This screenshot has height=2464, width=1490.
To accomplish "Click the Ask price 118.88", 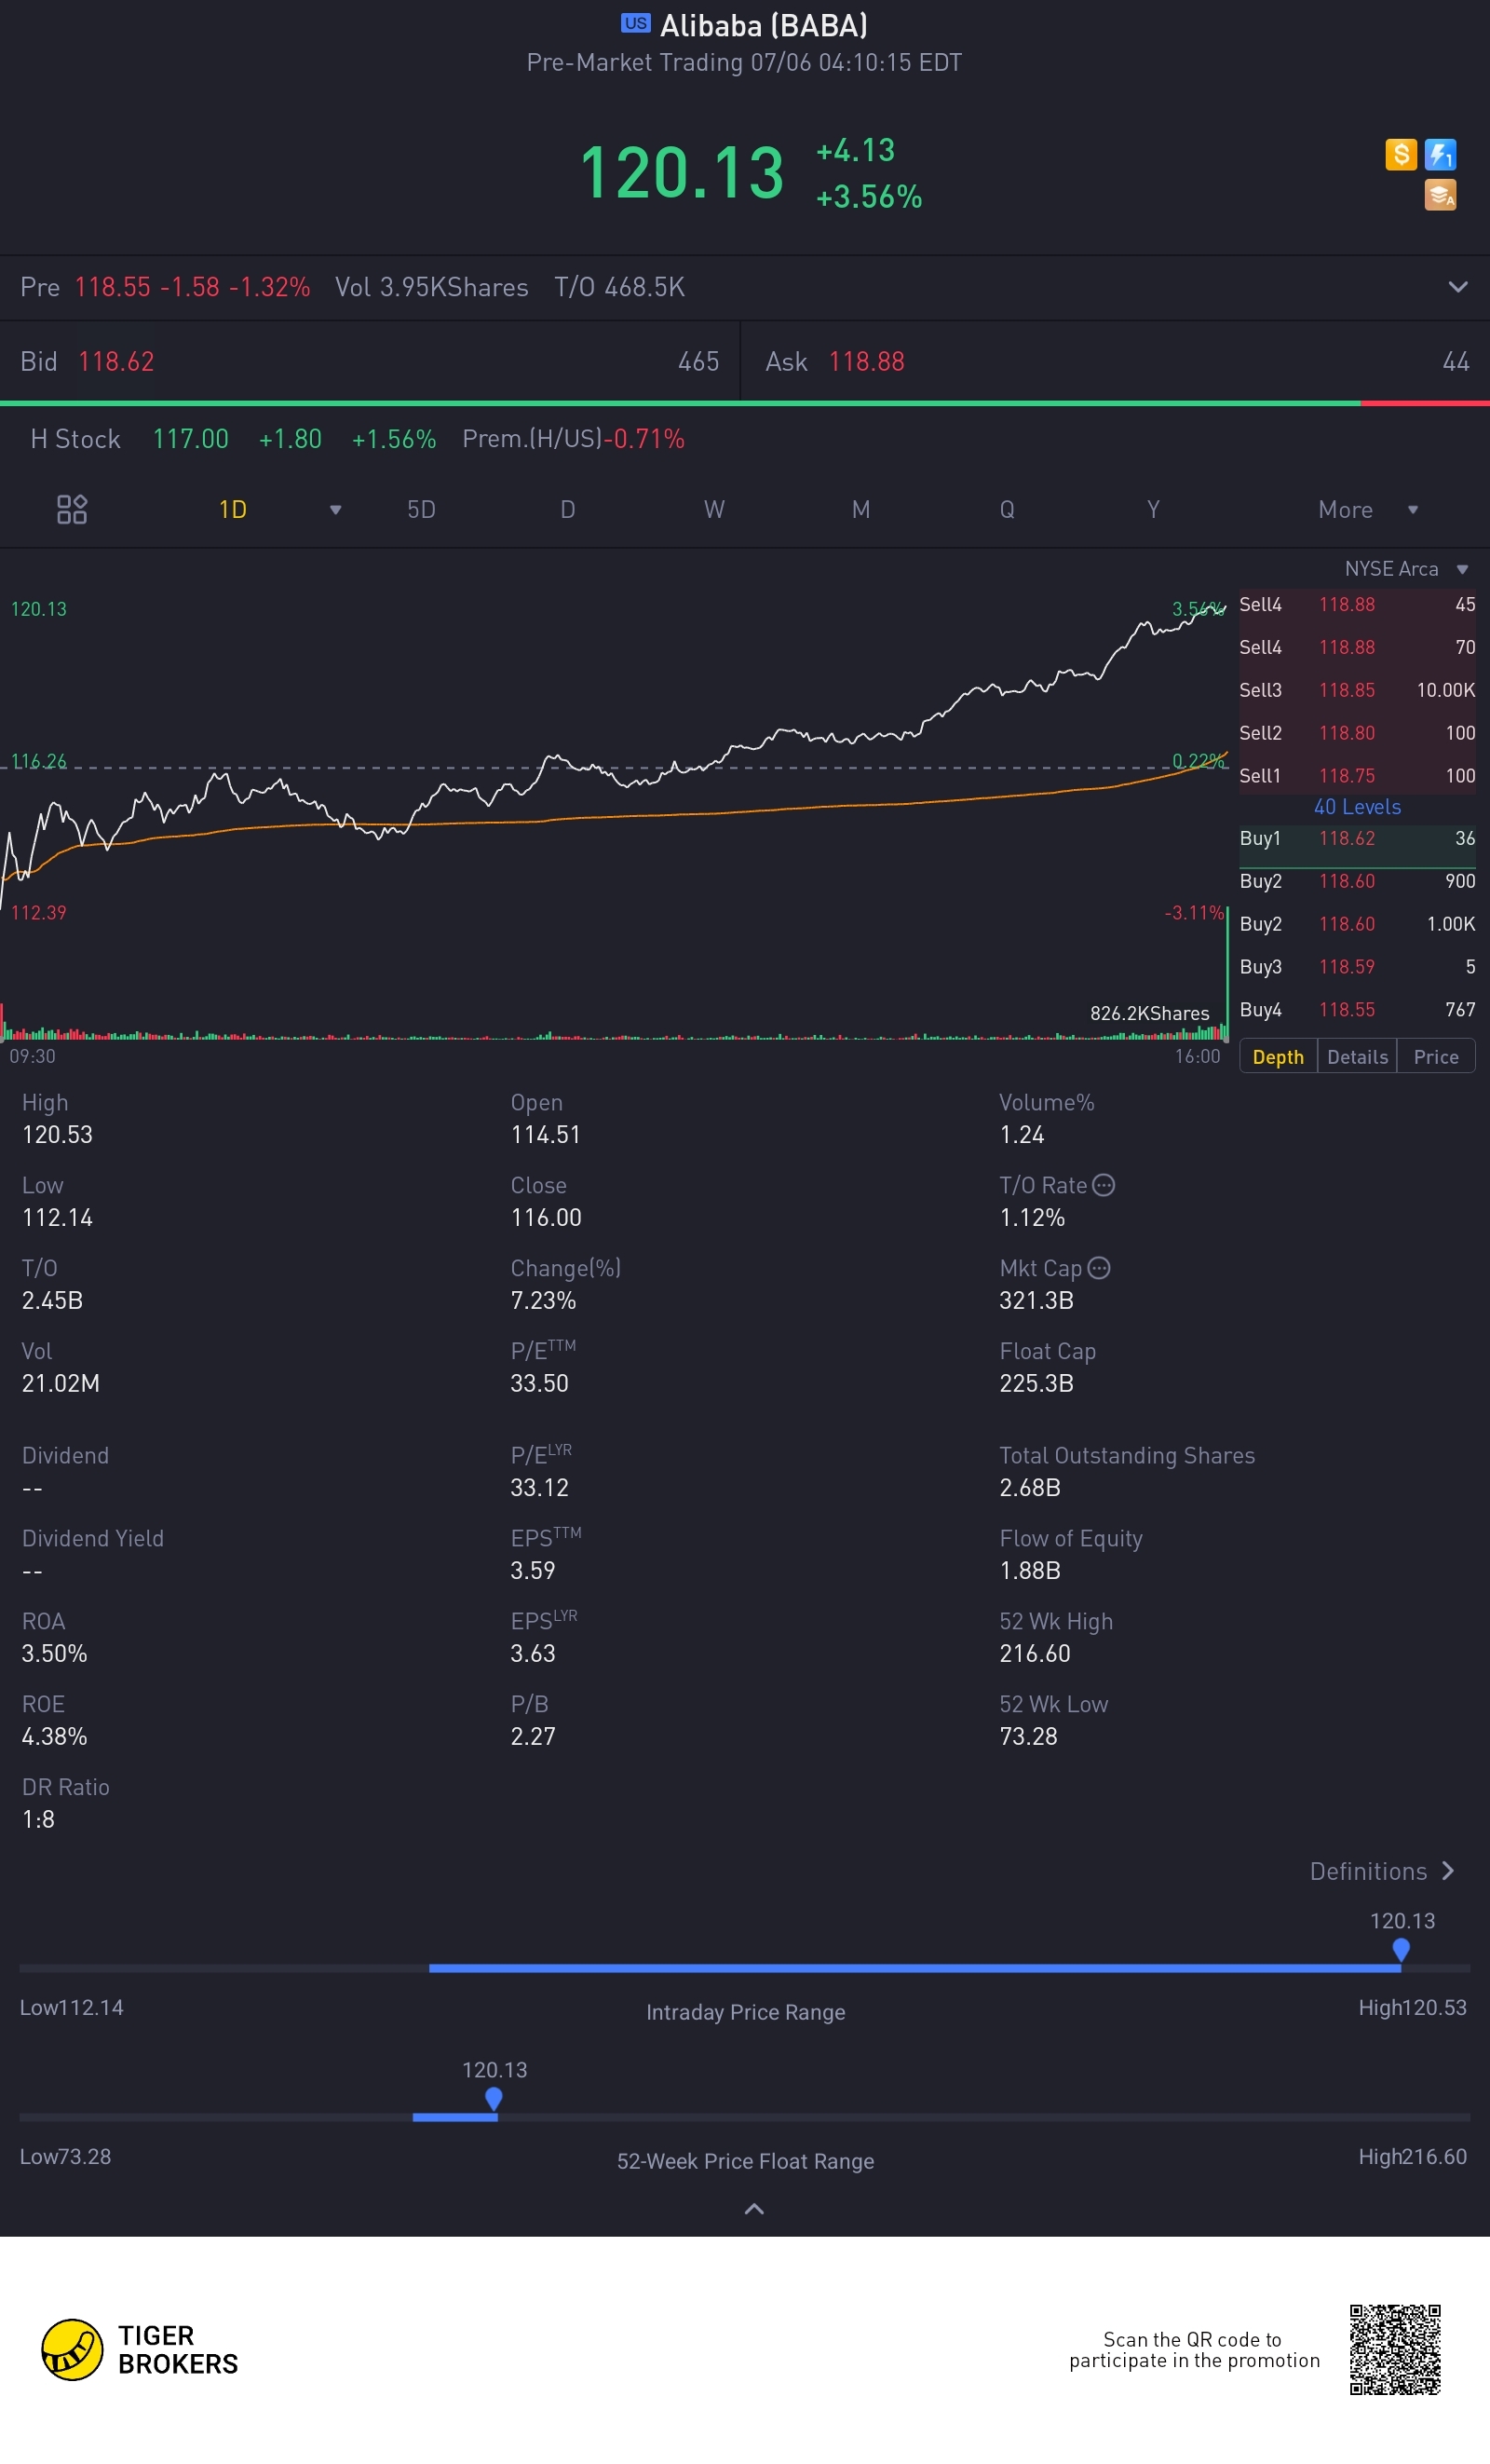I will (866, 362).
